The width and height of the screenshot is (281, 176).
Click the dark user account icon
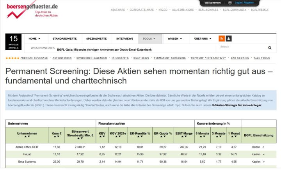(228, 39)
